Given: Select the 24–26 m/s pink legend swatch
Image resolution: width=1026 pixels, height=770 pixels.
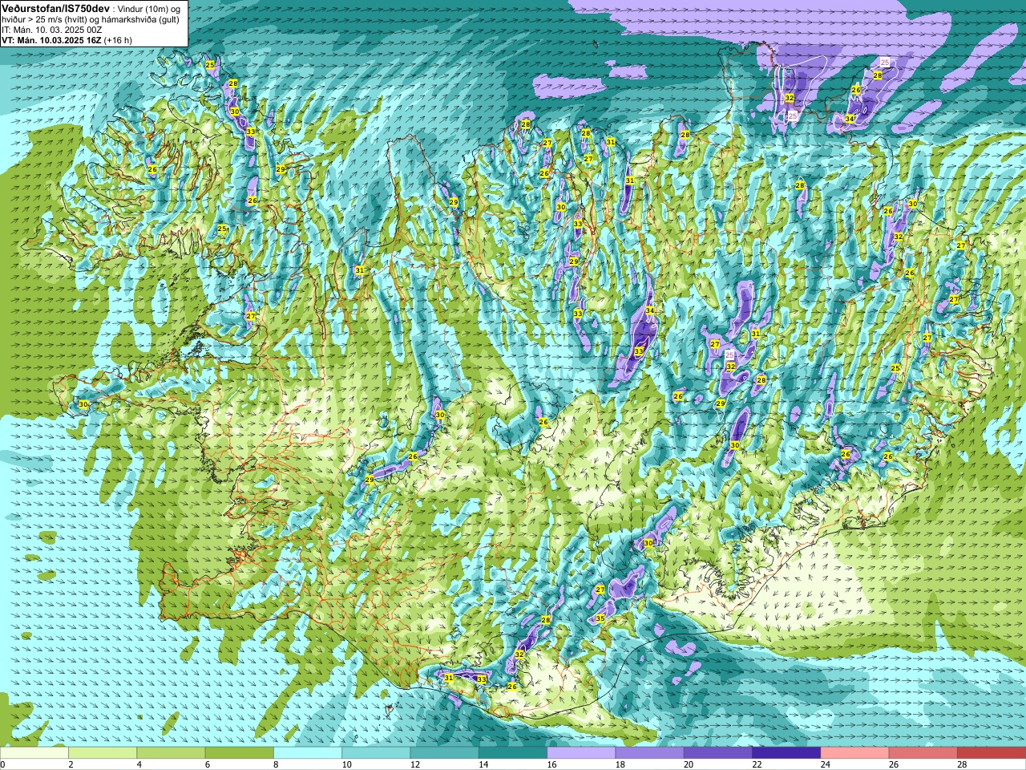Looking at the screenshot, I should (855, 752).
